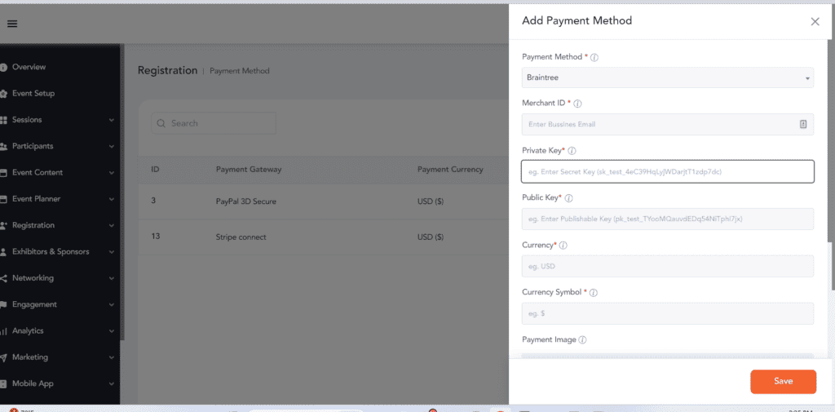Click the search magnifier icon
835x412 pixels.
coord(161,124)
